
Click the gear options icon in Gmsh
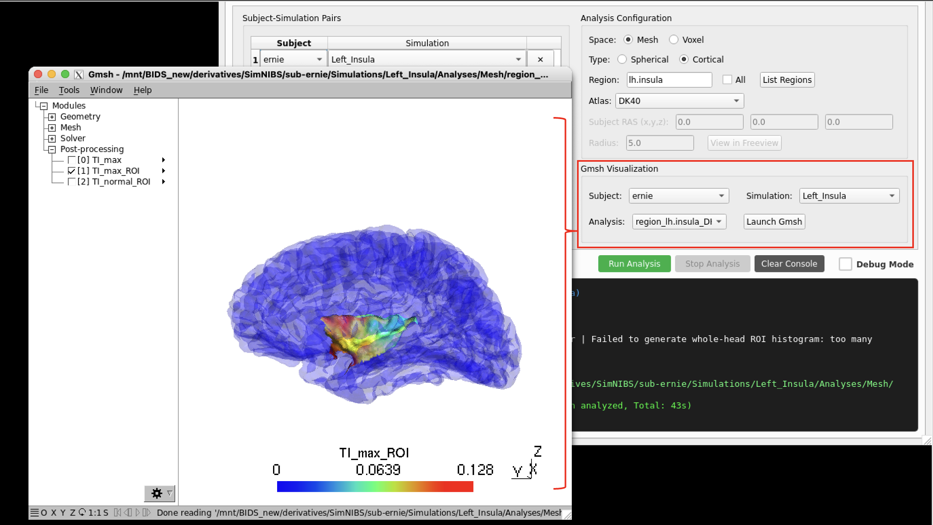coord(157,493)
